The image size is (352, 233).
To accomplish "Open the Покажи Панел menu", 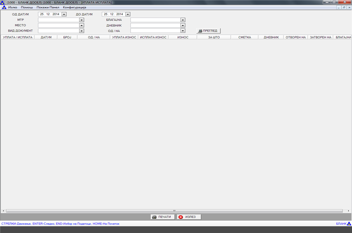I will pyautogui.click(x=48, y=7).
